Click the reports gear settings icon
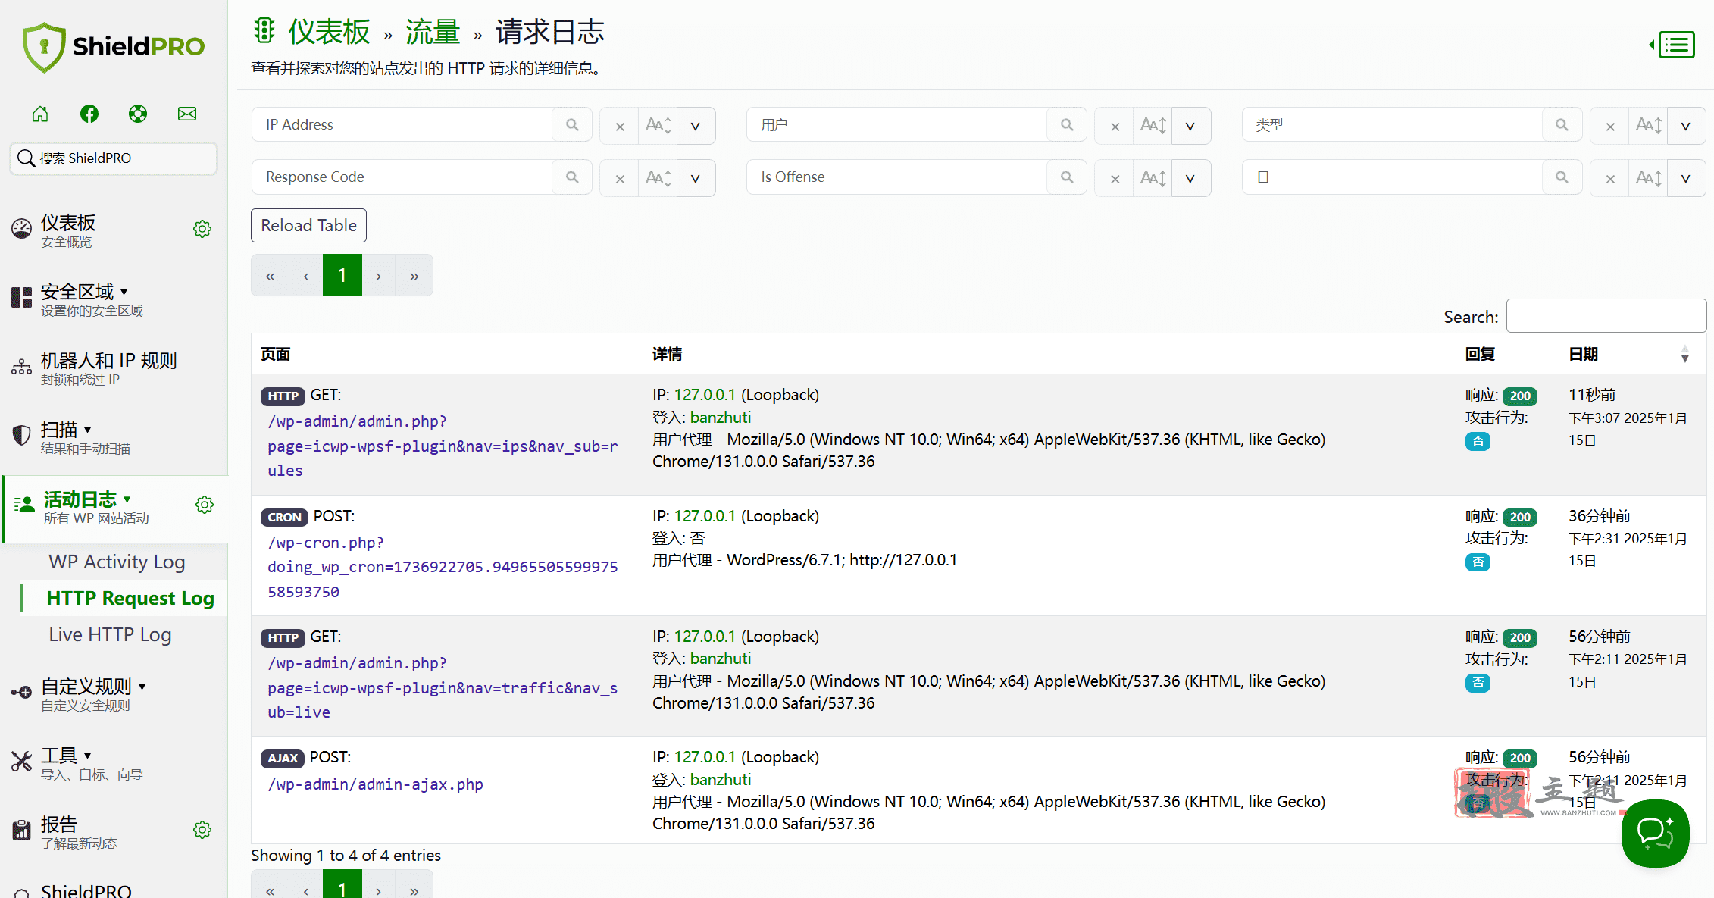The image size is (1714, 898). pos(202,829)
